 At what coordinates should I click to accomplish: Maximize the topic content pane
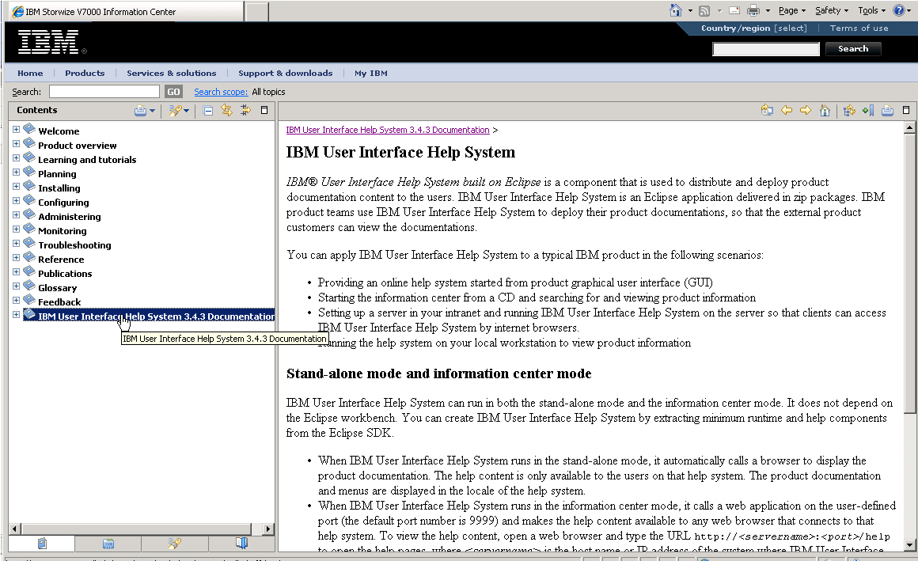pos(905,110)
